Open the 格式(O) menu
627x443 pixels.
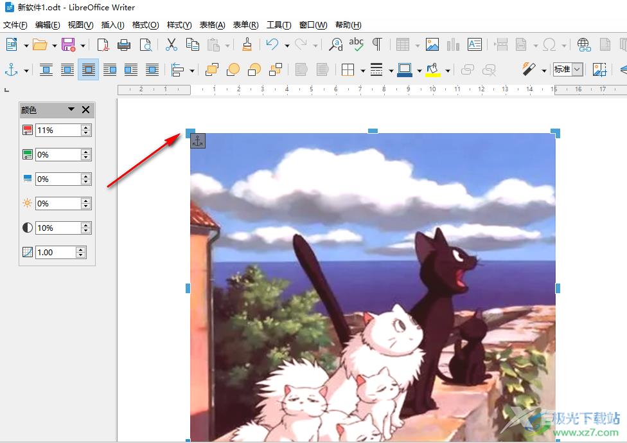pyautogui.click(x=146, y=25)
